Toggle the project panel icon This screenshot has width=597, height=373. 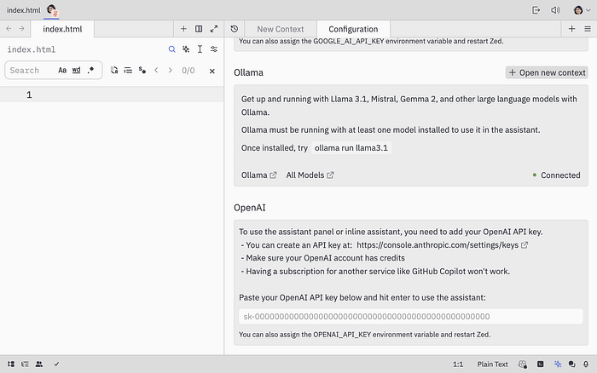pos(11,364)
